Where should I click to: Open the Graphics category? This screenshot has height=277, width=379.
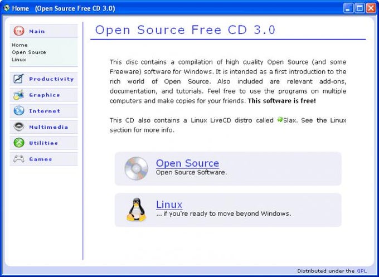[43, 95]
